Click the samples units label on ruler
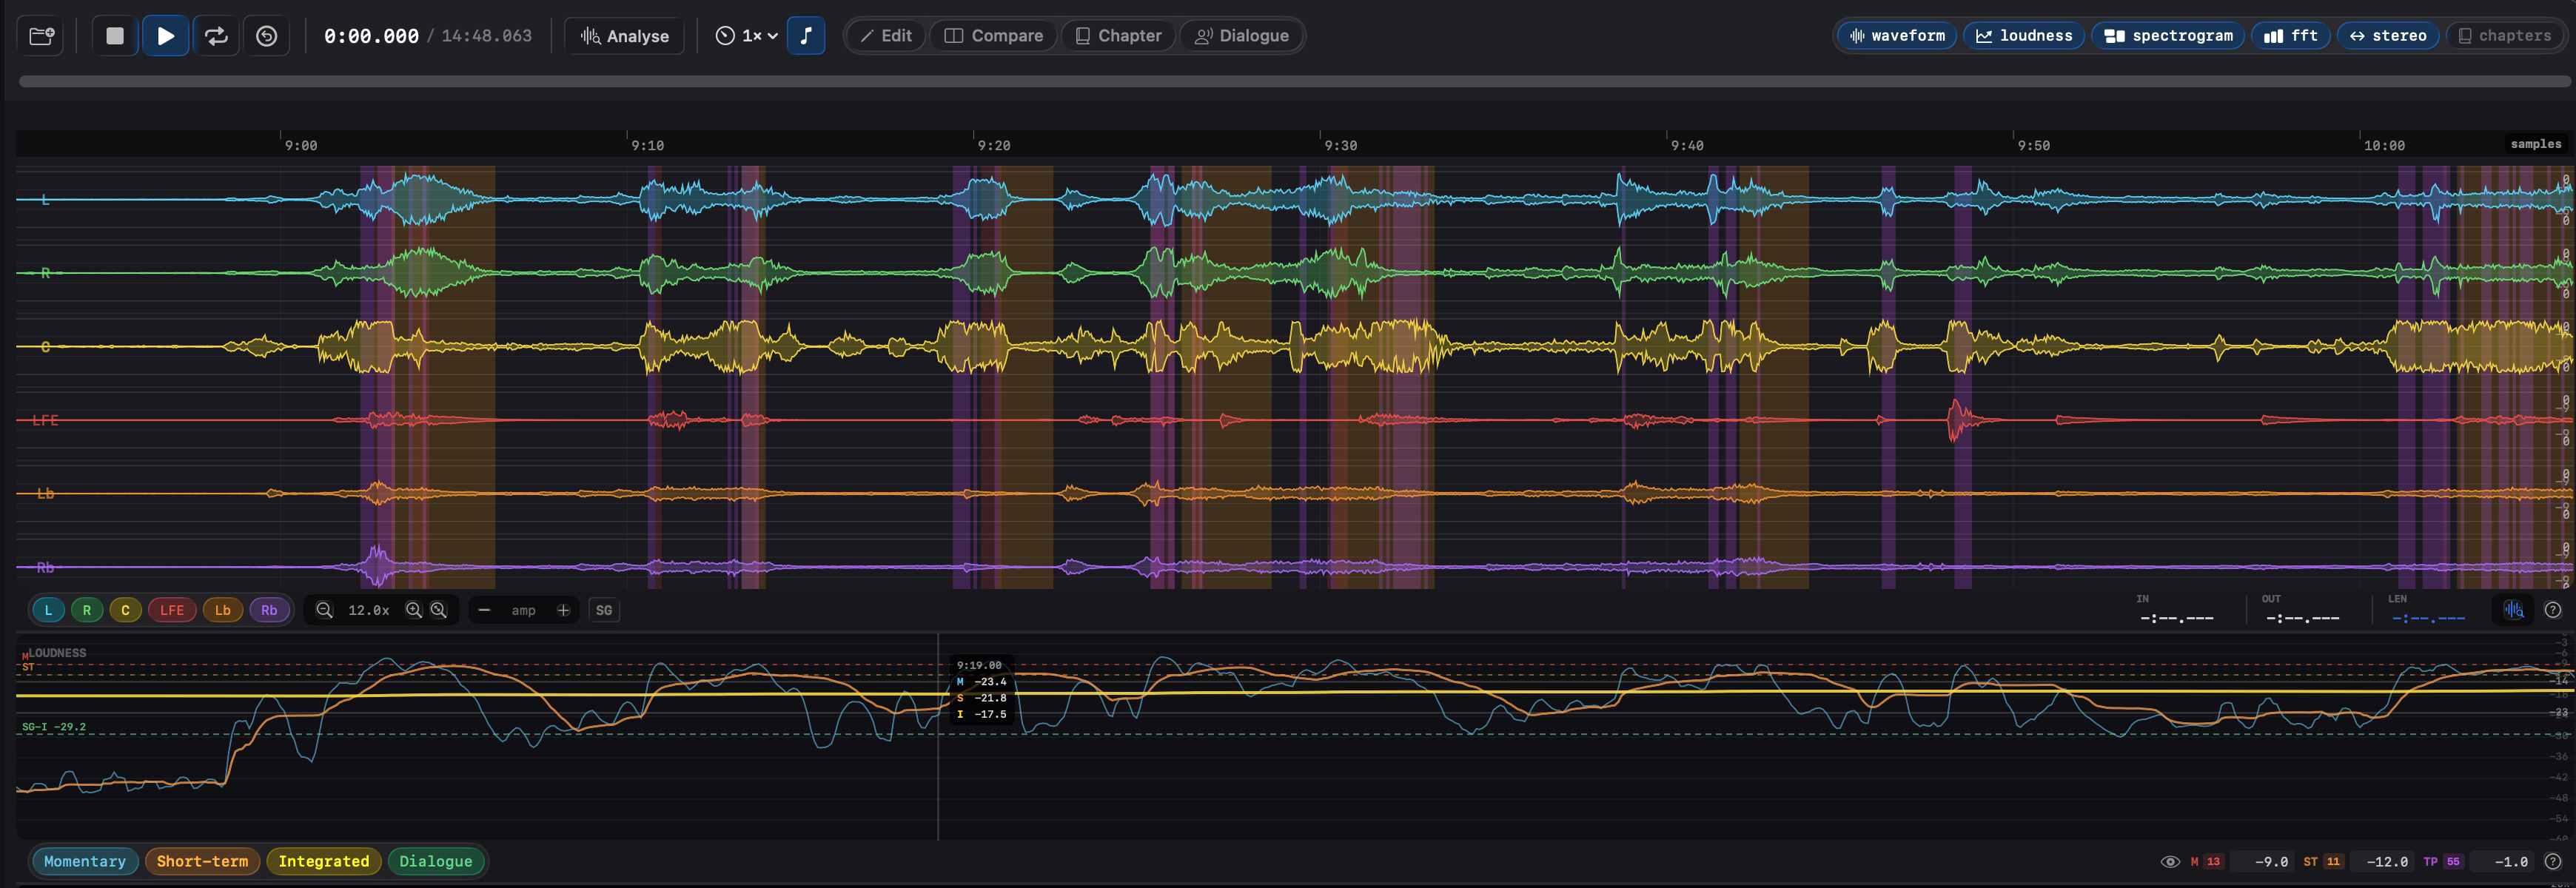The image size is (2576, 888). (x=2536, y=144)
